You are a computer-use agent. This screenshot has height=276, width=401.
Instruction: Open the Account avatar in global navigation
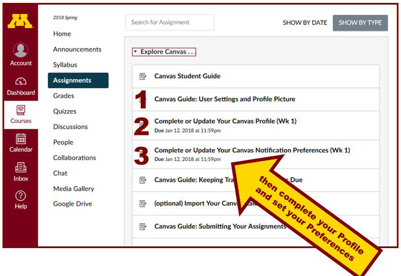pos(21,50)
